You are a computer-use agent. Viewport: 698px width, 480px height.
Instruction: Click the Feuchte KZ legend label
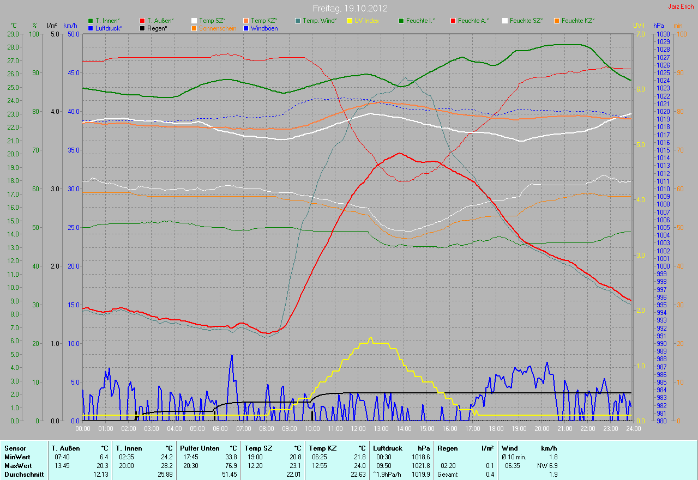578,21
